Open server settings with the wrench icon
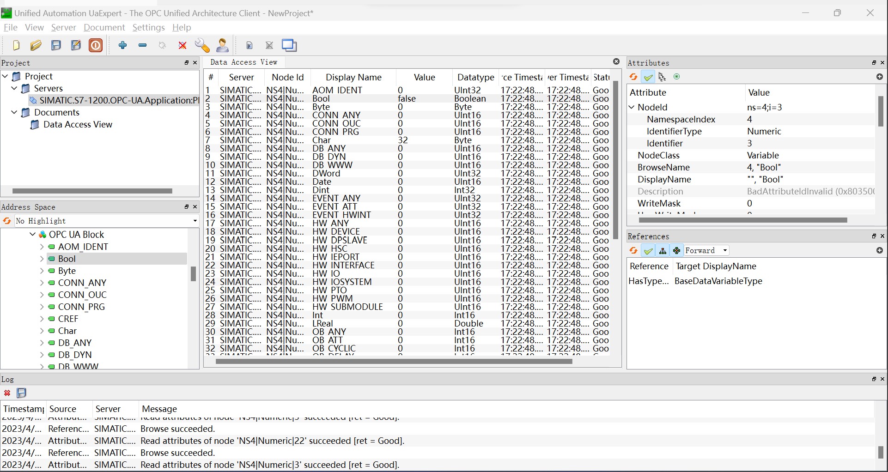888x472 pixels. [x=202, y=46]
